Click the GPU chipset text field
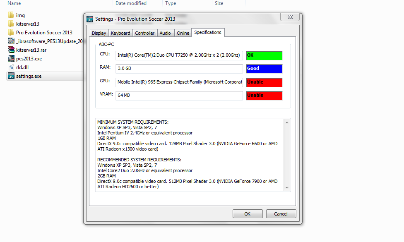This screenshot has height=242, width=404. (x=179, y=82)
